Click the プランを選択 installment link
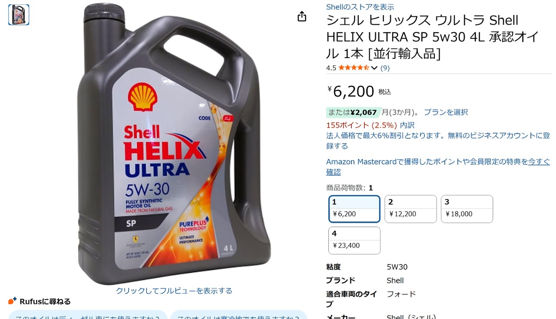The height and width of the screenshot is (319, 556). [446, 112]
